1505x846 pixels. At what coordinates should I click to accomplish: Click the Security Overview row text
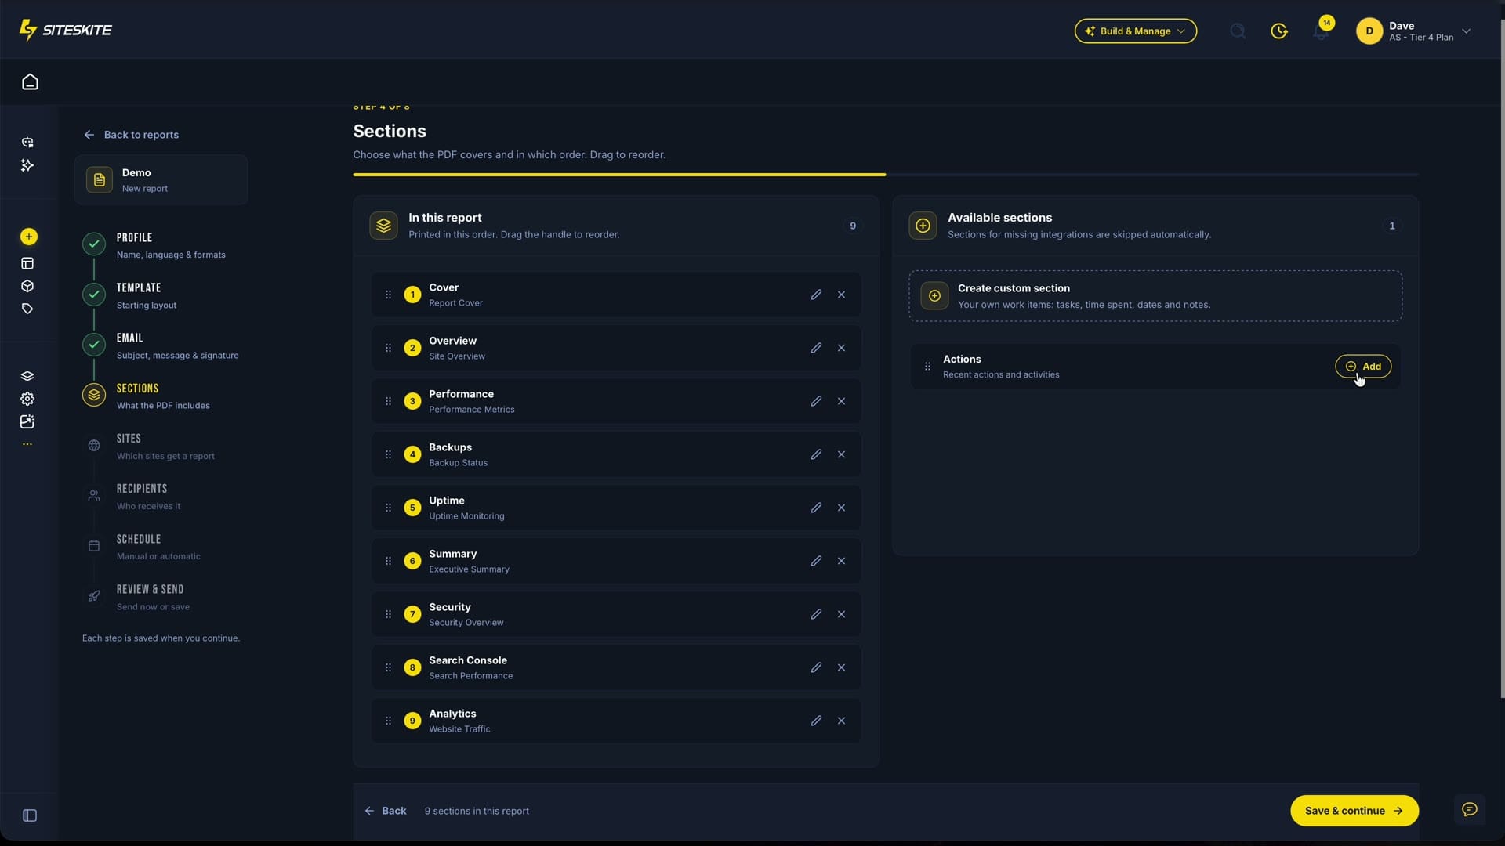(x=466, y=623)
